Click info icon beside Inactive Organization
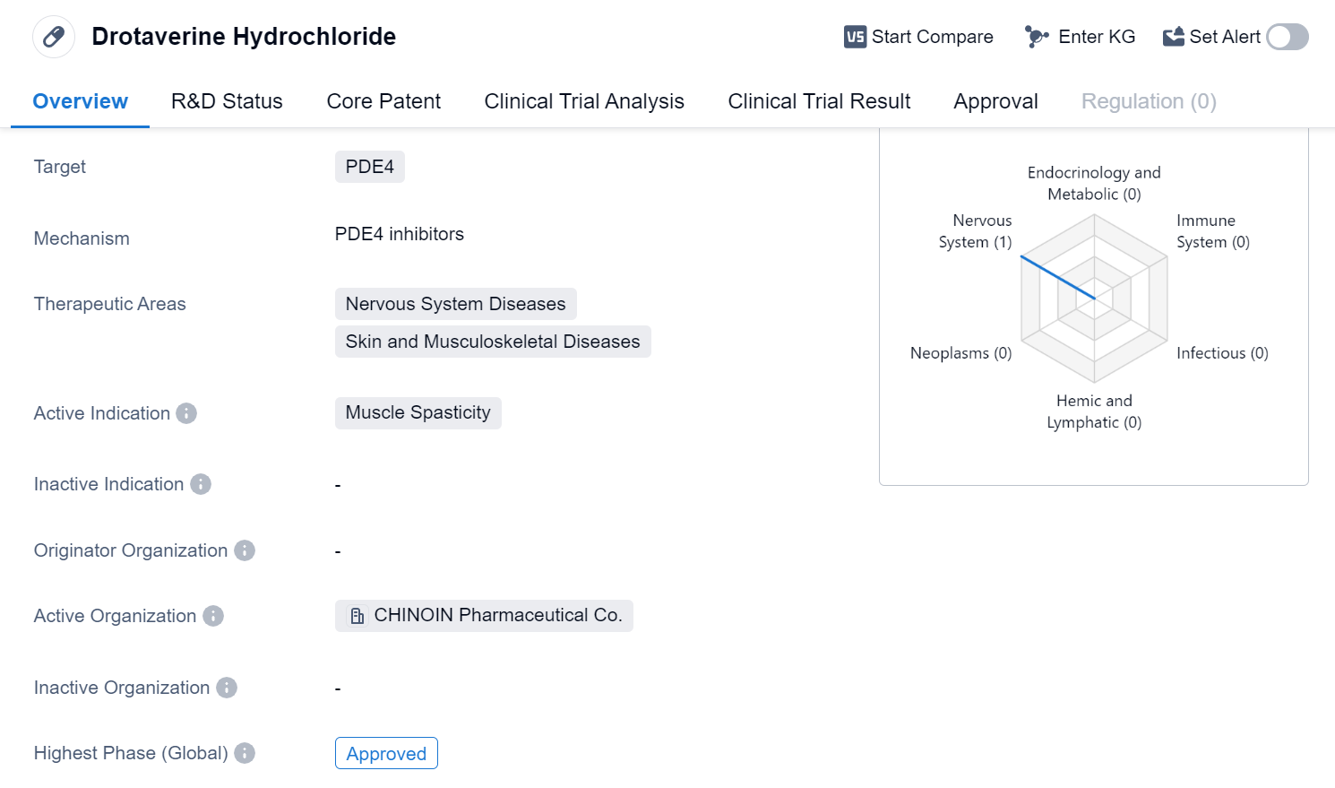Image resolution: width=1335 pixels, height=788 pixels. (227, 688)
